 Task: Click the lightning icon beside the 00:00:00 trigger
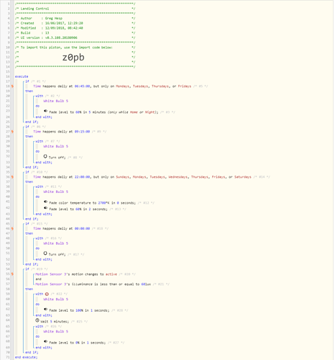[12, 228]
